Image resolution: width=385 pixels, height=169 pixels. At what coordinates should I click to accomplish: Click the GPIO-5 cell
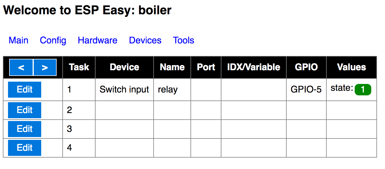pos(306,90)
